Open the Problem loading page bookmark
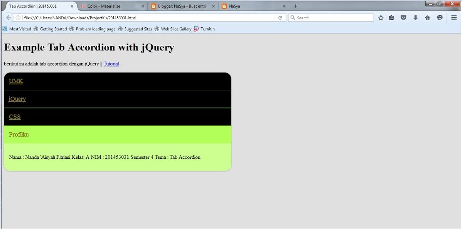This screenshot has height=229, width=462. tap(92, 29)
